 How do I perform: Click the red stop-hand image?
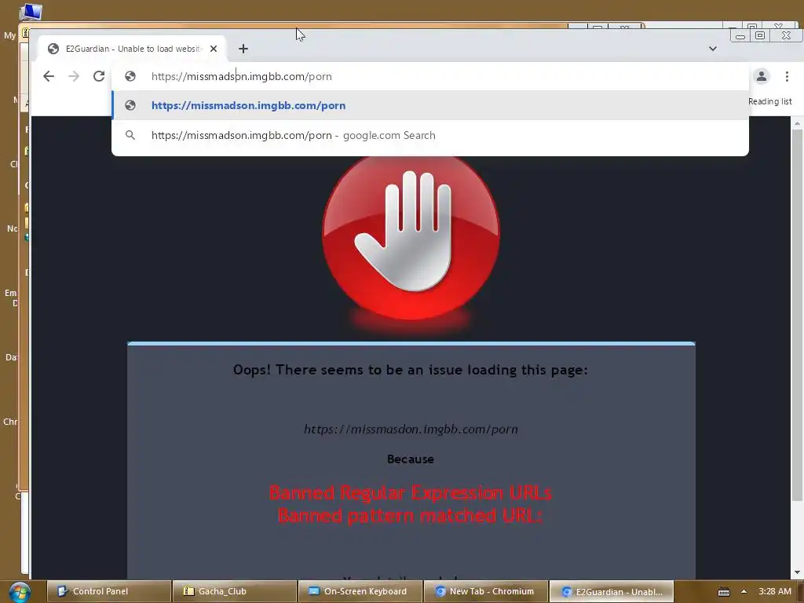pos(411,237)
